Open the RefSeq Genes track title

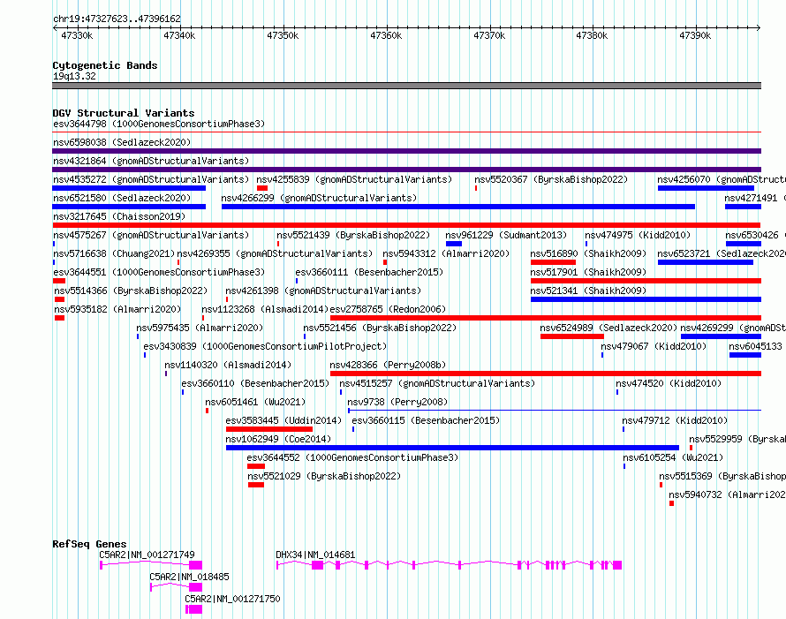click(x=89, y=544)
